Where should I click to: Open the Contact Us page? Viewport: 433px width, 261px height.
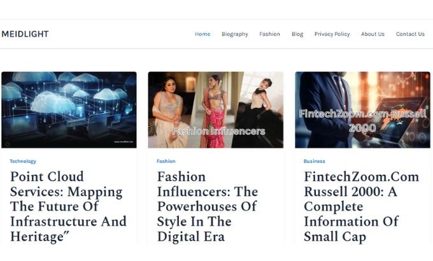click(410, 34)
